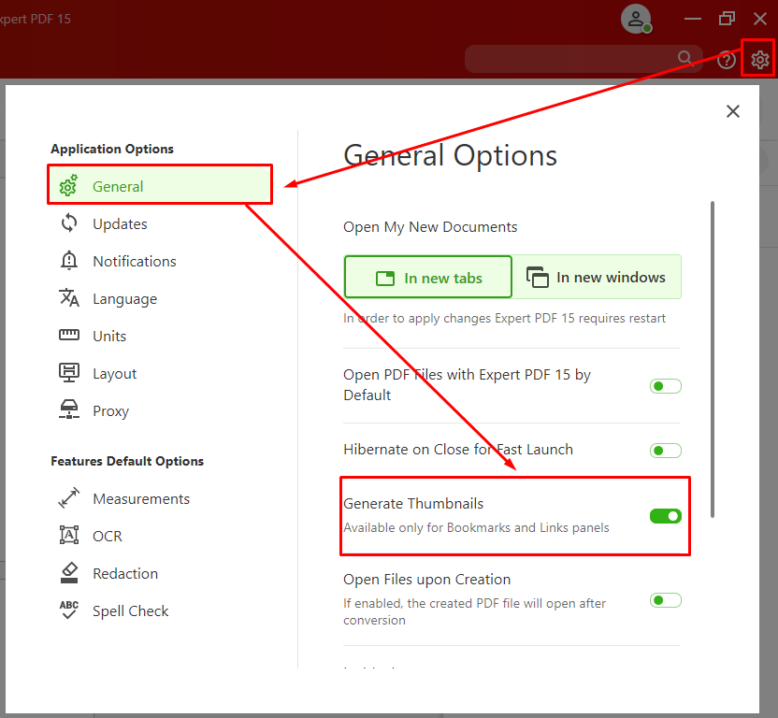
Task: Click the user account avatar icon
Action: click(636, 19)
